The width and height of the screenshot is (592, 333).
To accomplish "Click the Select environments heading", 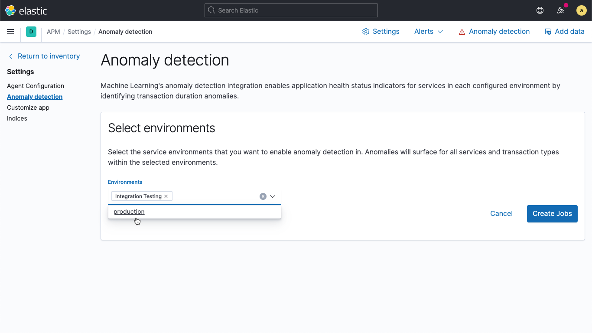I will coord(162,128).
